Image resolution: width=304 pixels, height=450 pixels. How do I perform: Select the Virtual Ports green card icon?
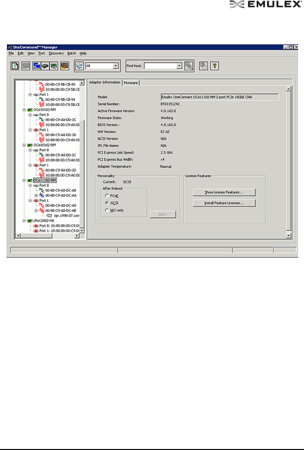[54, 66]
